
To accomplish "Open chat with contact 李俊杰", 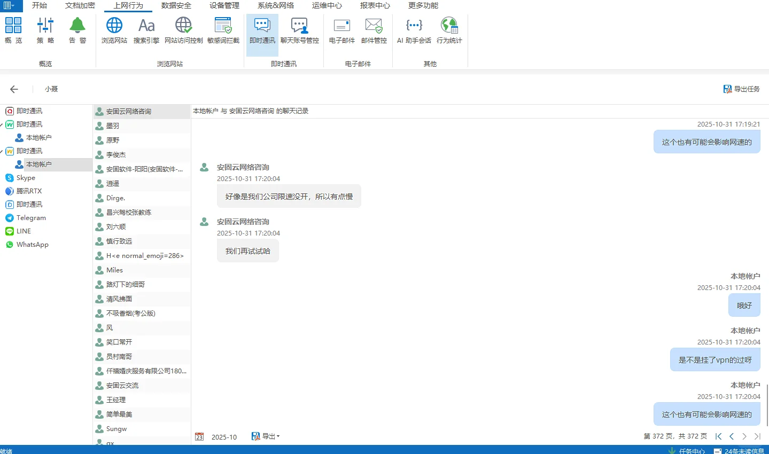I will pyautogui.click(x=142, y=154).
